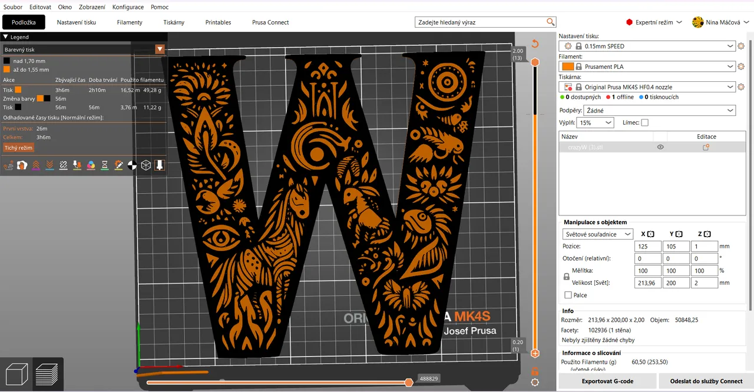Click orange filament color swatch in Filament combo
This screenshot has width=754, height=392.
568,67
